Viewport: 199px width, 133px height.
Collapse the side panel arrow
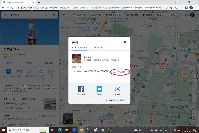coord(61,69)
